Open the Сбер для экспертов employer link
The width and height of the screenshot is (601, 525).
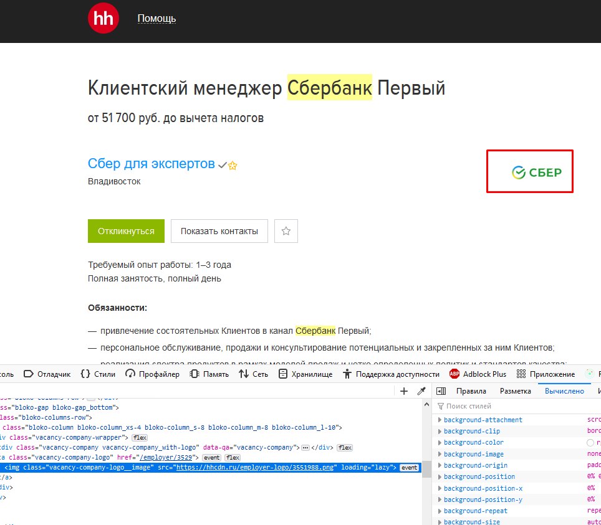click(x=151, y=164)
